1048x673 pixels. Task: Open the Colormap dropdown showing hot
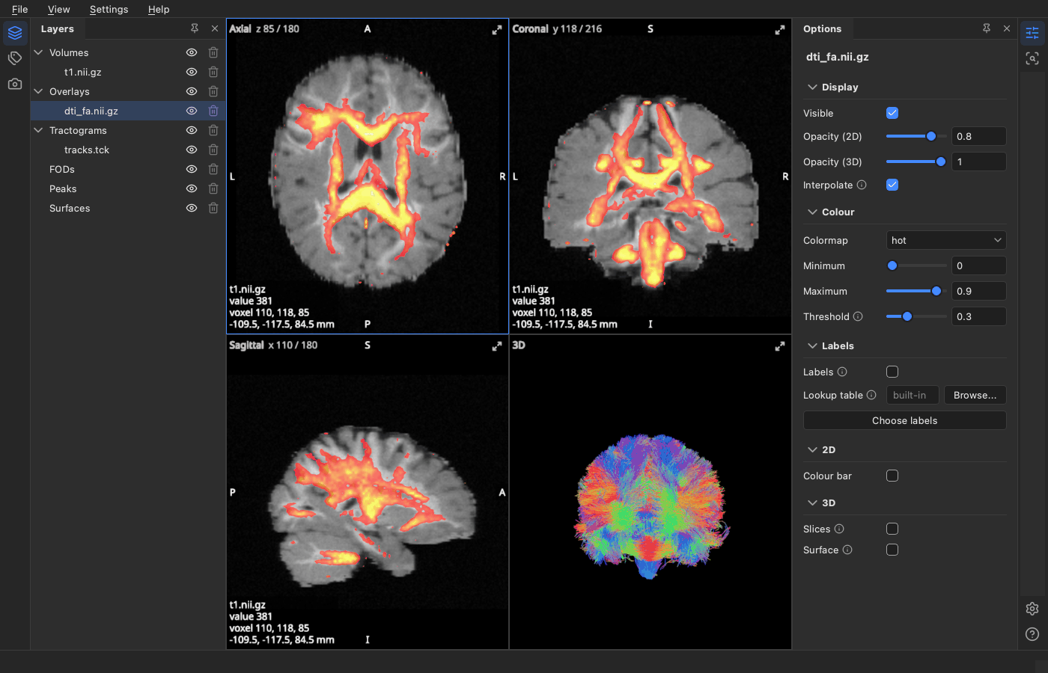pyautogui.click(x=946, y=240)
